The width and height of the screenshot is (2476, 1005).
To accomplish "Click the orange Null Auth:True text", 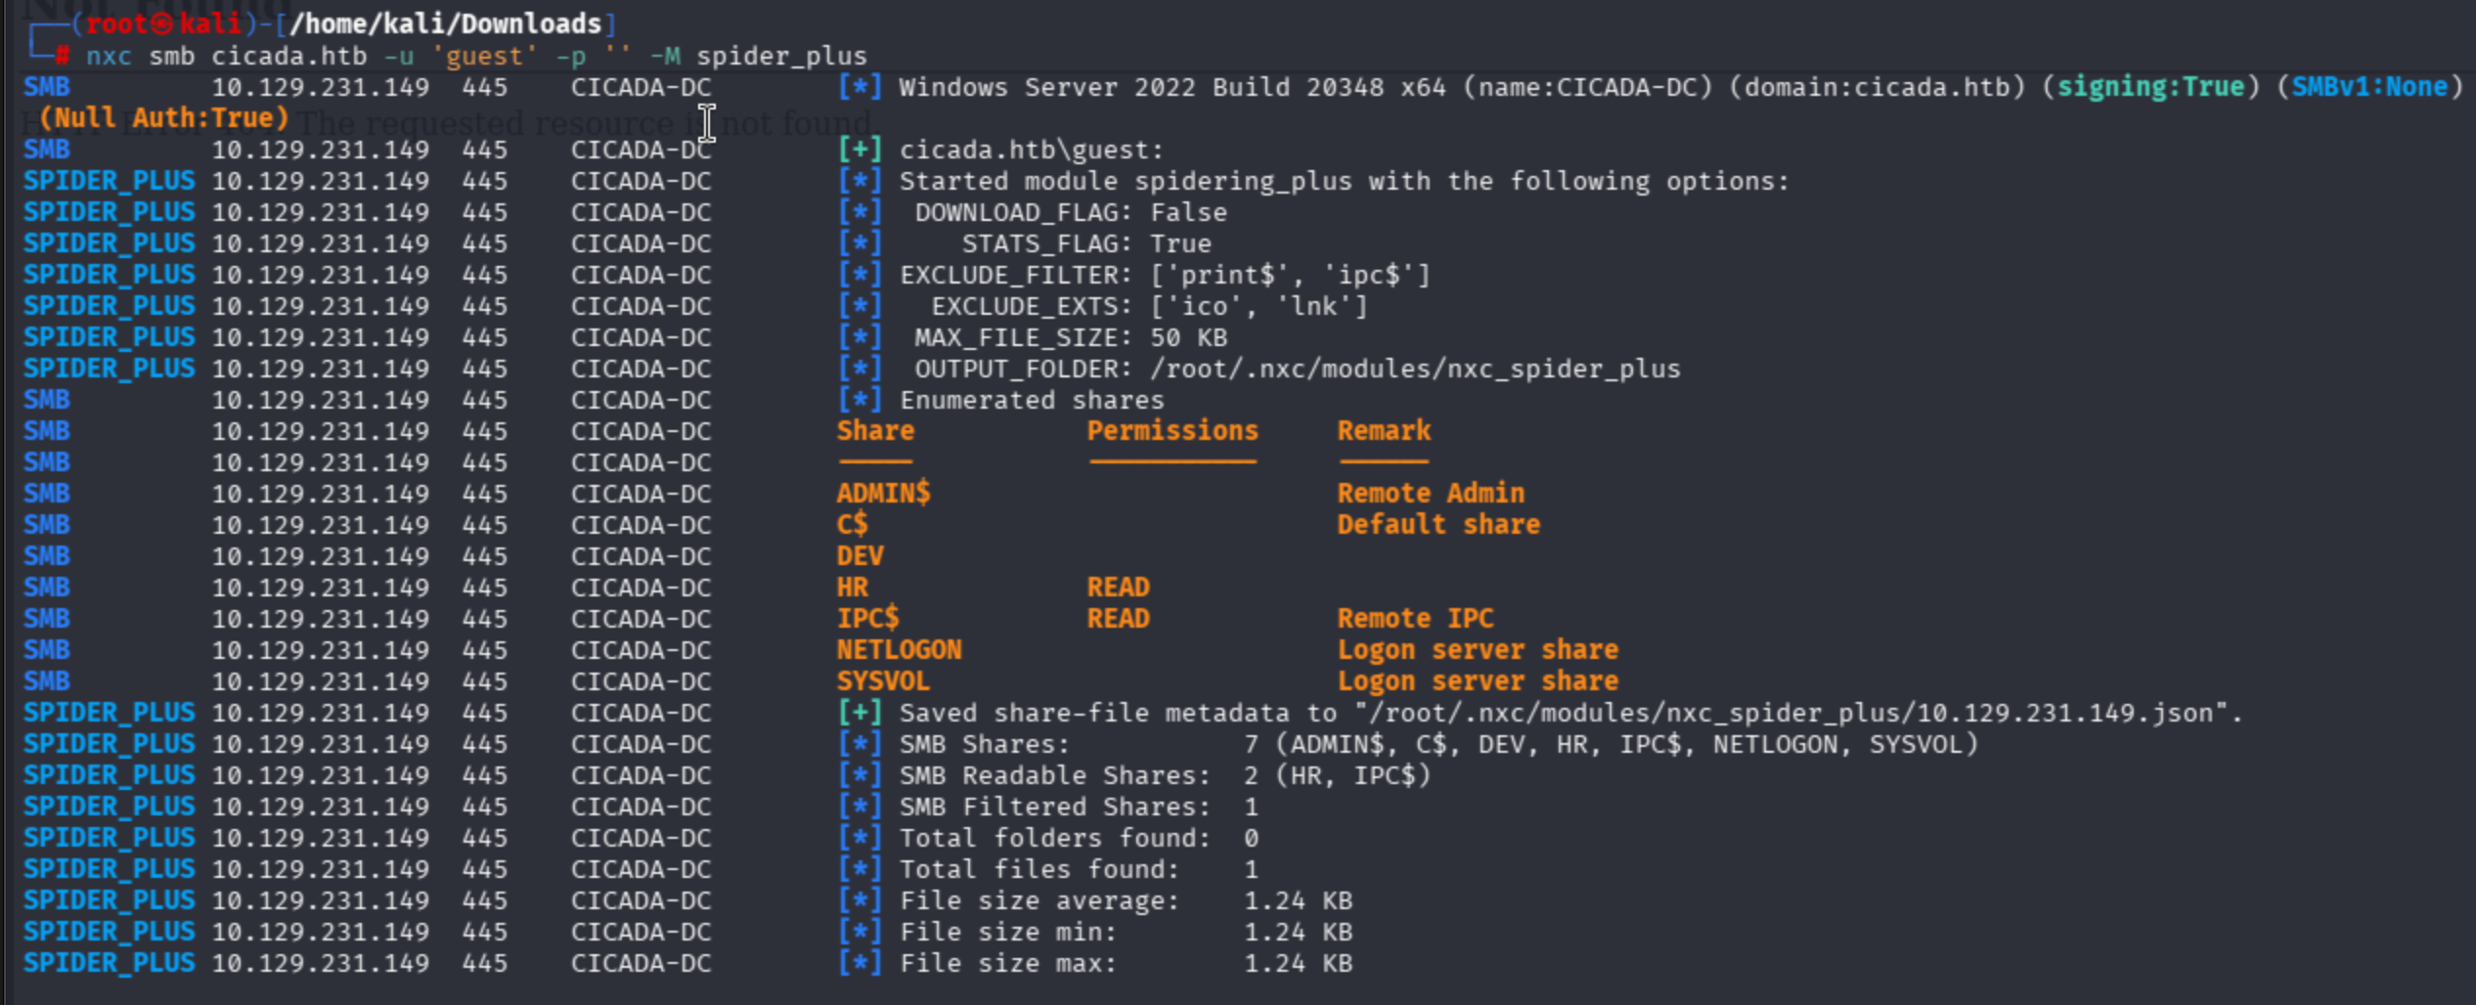I will tap(163, 118).
